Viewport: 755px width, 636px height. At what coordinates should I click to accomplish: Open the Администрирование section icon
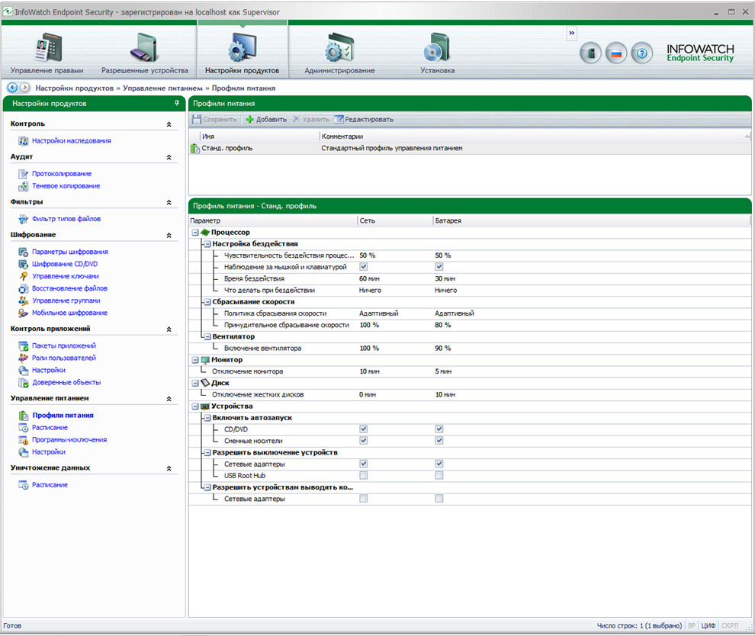click(x=339, y=47)
